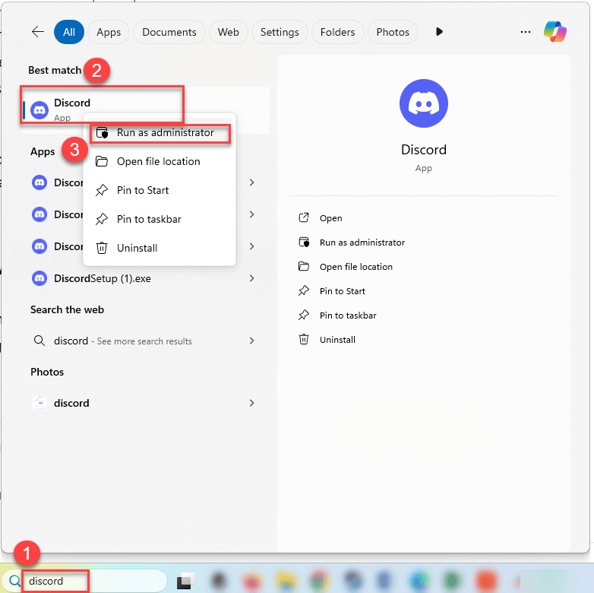Click the taskbar search box containing discord
The width and height of the screenshot is (594, 593).
[91, 582]
